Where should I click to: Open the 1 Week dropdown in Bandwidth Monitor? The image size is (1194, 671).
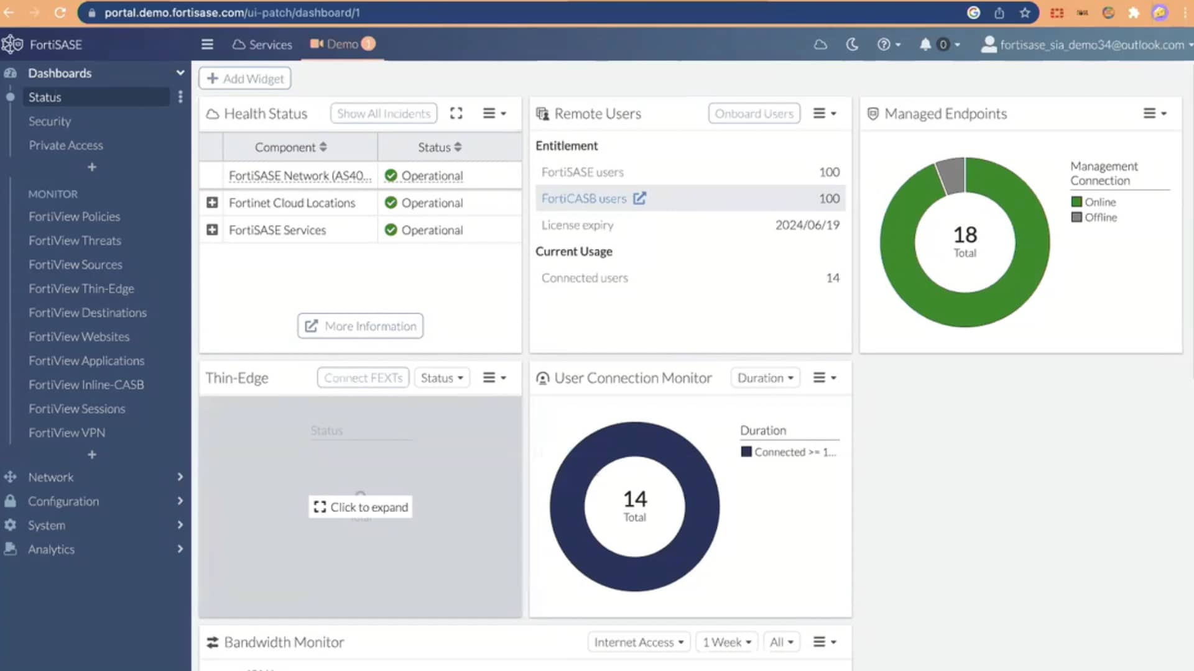726,642
